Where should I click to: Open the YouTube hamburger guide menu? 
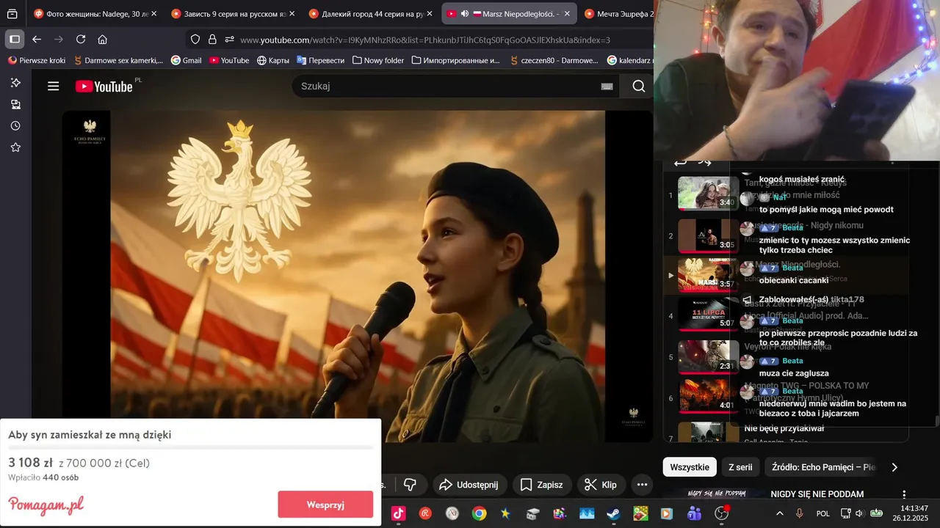click(53, 87)
